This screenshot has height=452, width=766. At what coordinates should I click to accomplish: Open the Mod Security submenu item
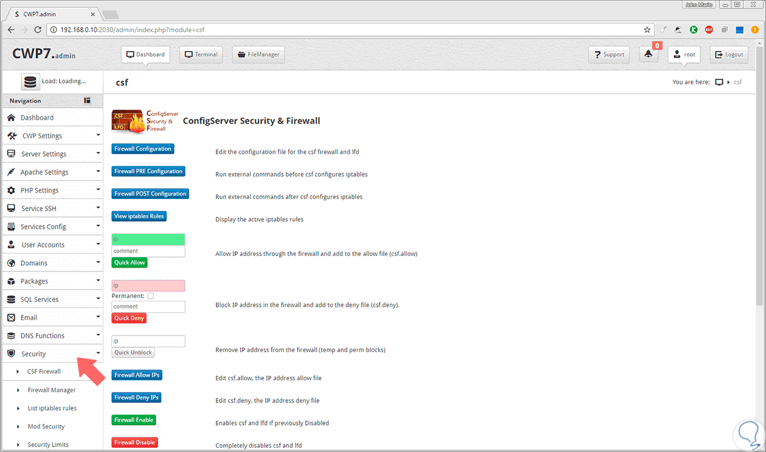(46, 426)
